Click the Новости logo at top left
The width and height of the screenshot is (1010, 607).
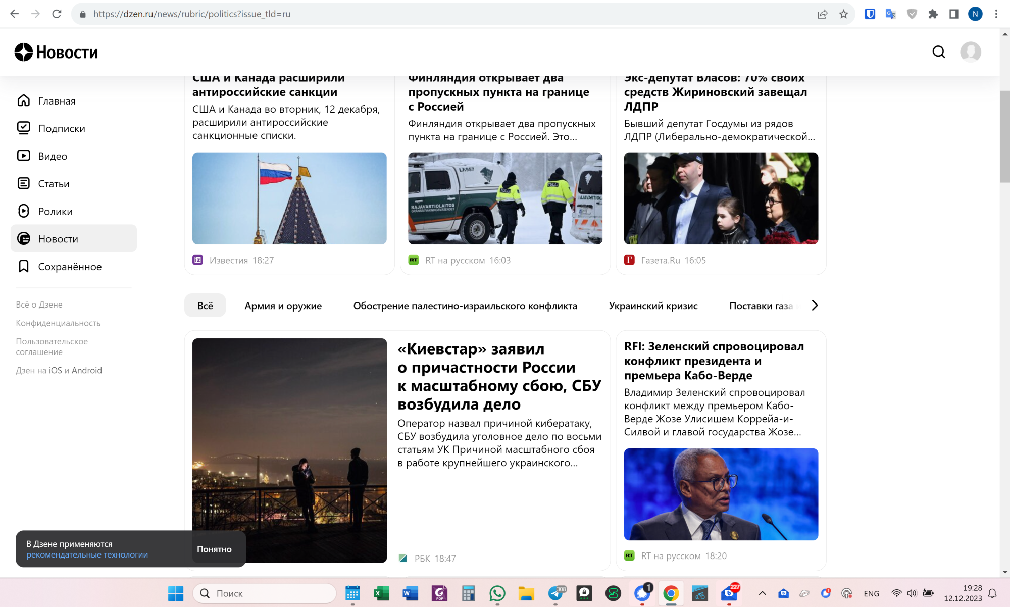point(57,52)
